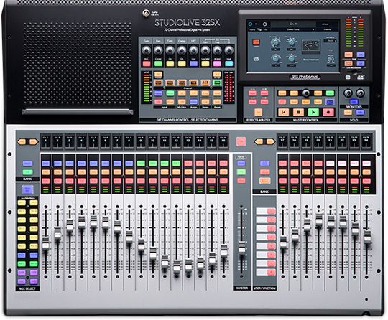This screenshot has height=320, width=388.
Task: Click the Master Control encoder knob
Action: 306,93
